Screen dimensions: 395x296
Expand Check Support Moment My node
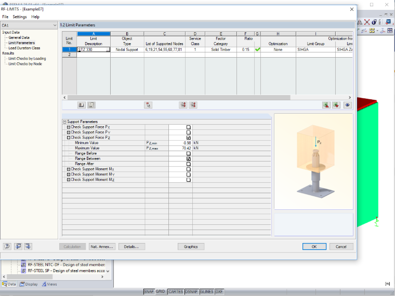[69, 174]
